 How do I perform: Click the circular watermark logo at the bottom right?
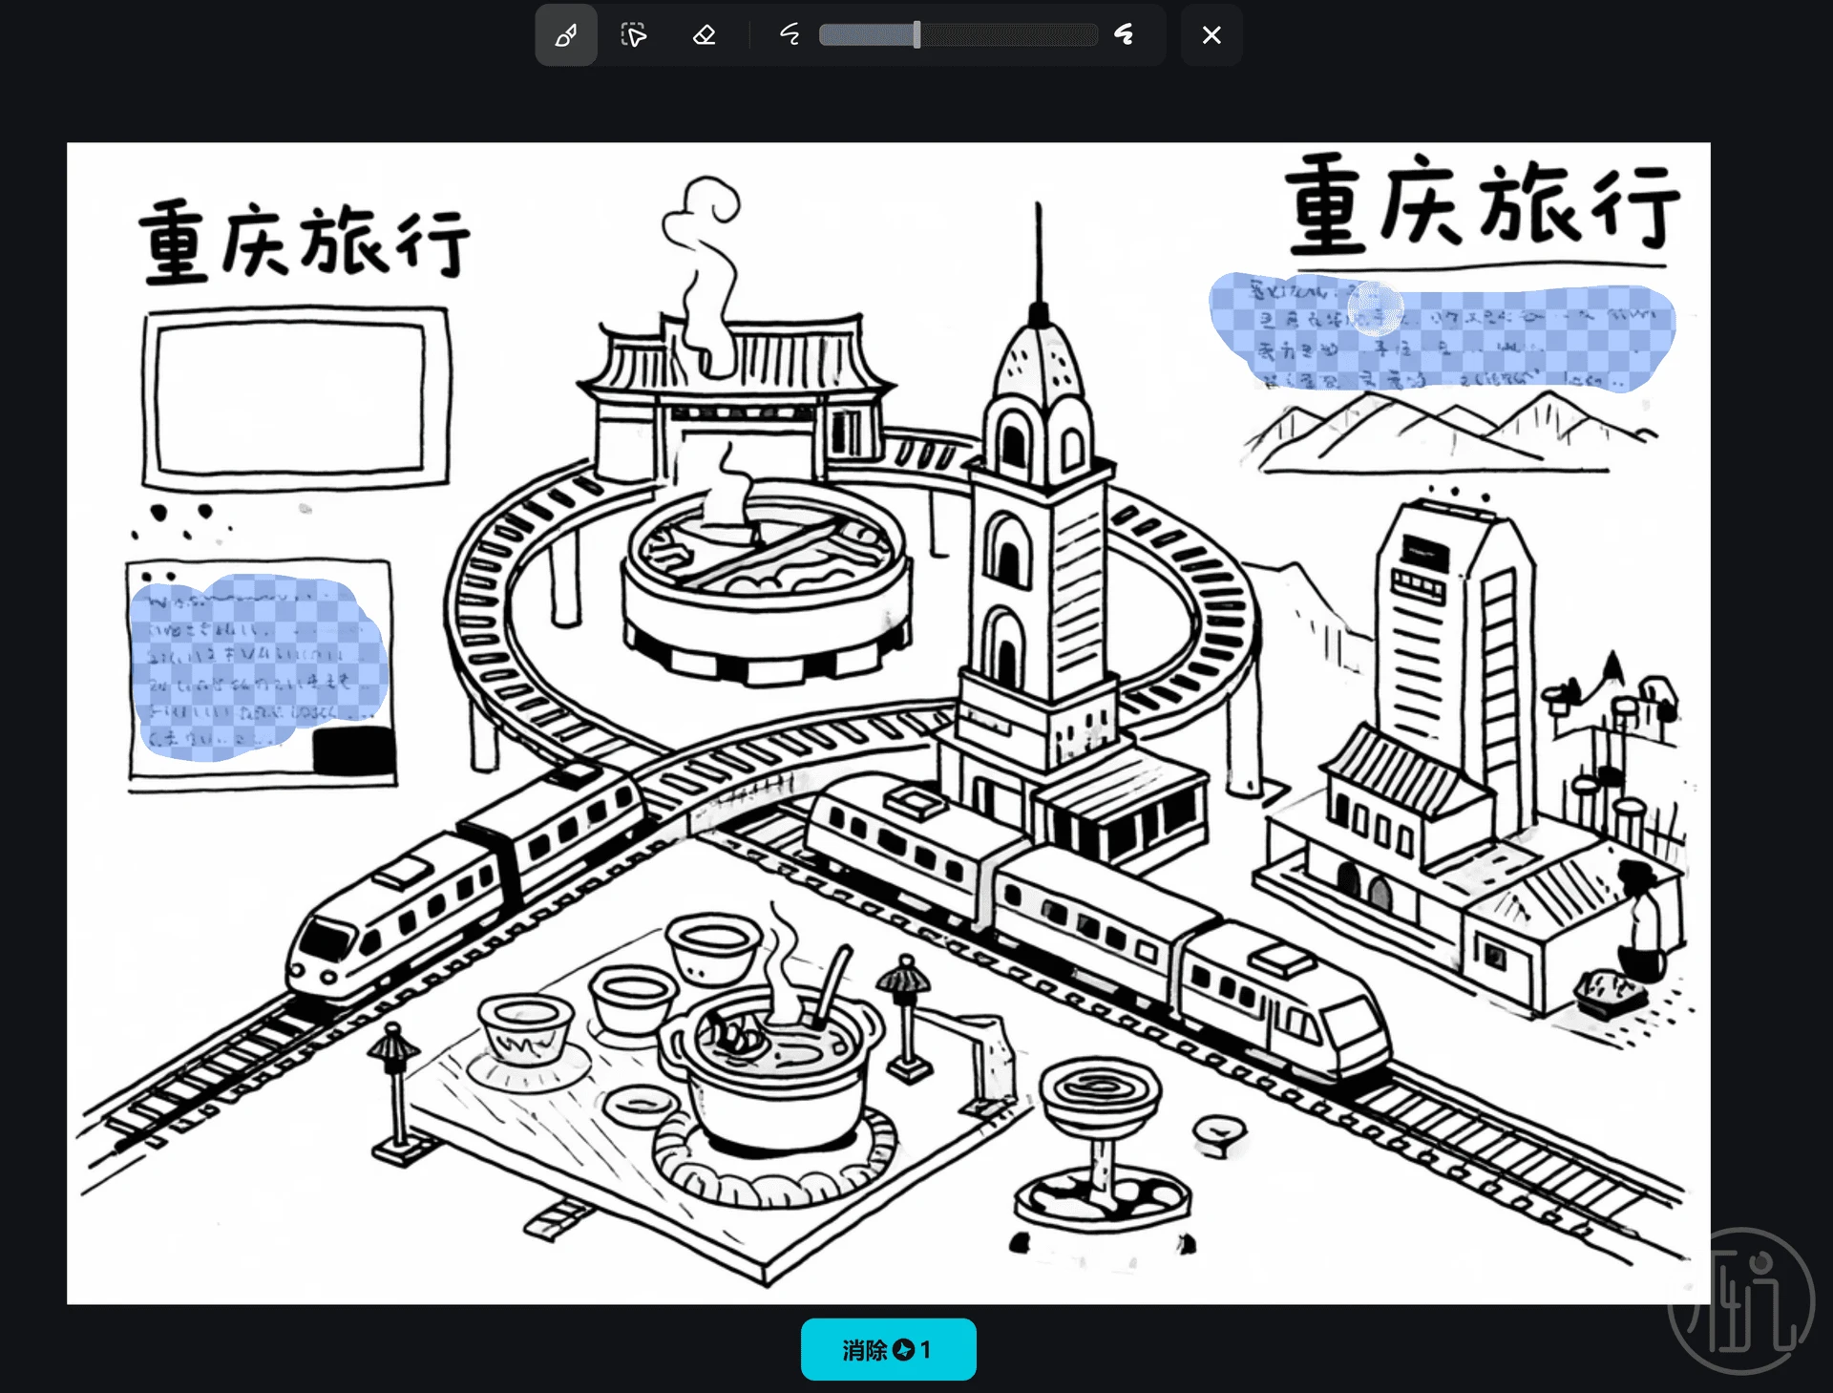pos(1740,1300)
